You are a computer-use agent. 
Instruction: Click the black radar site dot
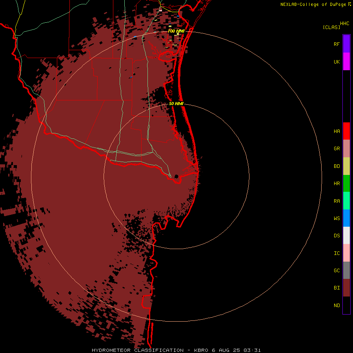pos(176,176)
